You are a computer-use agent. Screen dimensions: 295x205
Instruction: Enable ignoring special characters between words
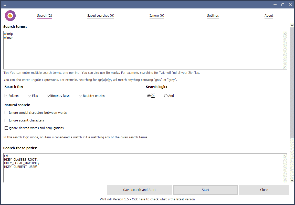(x=6, y=112)
